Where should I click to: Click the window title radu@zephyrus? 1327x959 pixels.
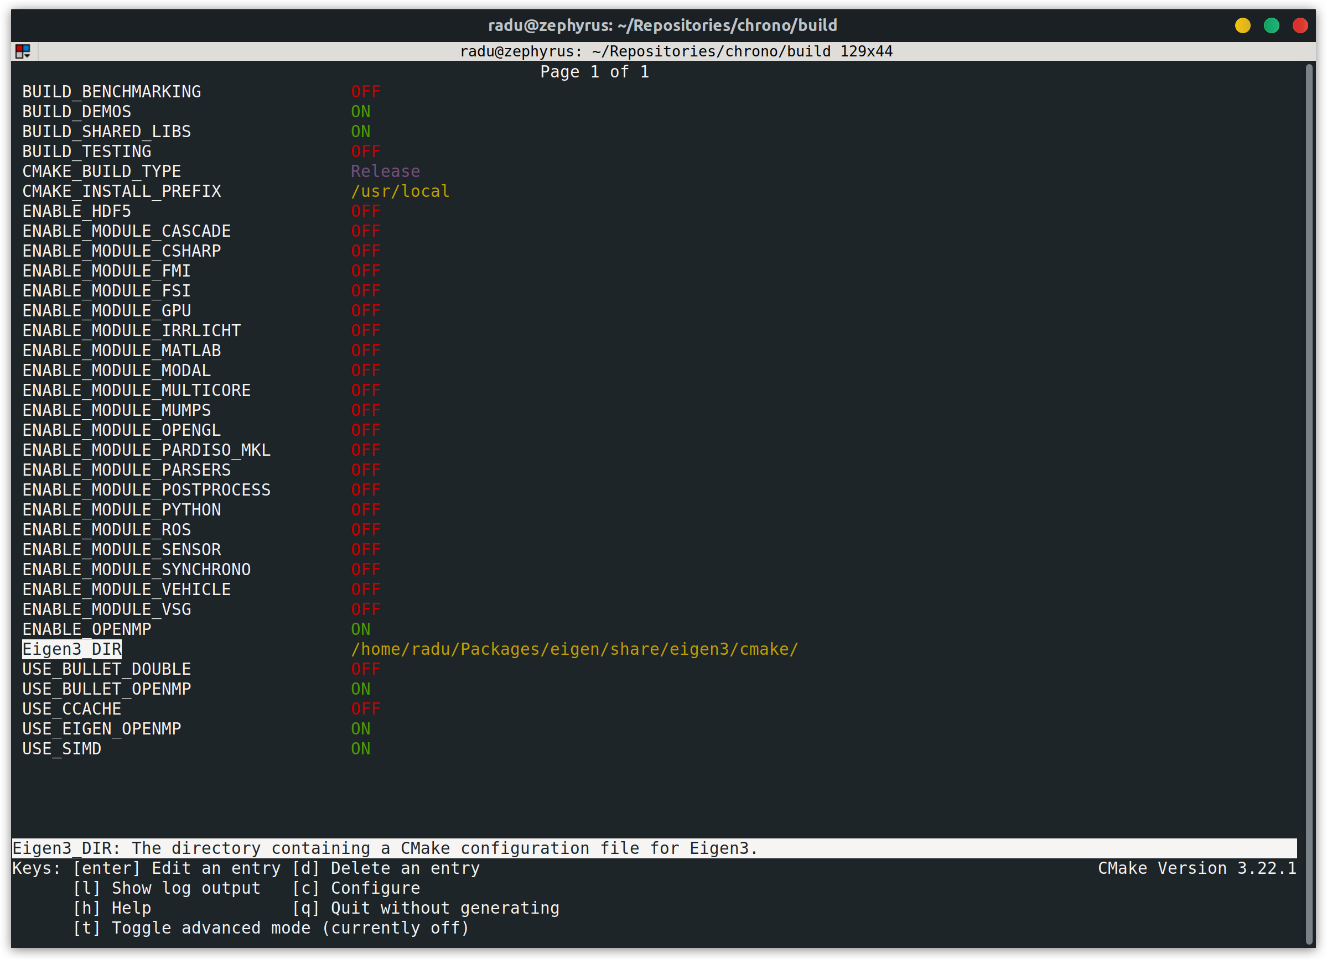pyautogui.click(x=663, y=26)
